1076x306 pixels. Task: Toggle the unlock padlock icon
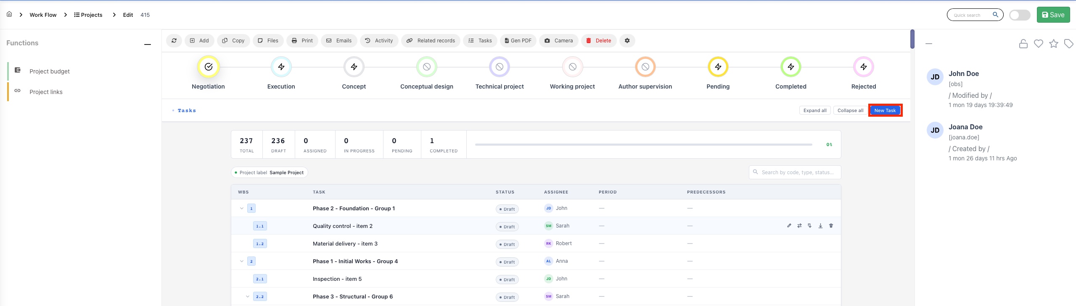tap(1023, 44)
